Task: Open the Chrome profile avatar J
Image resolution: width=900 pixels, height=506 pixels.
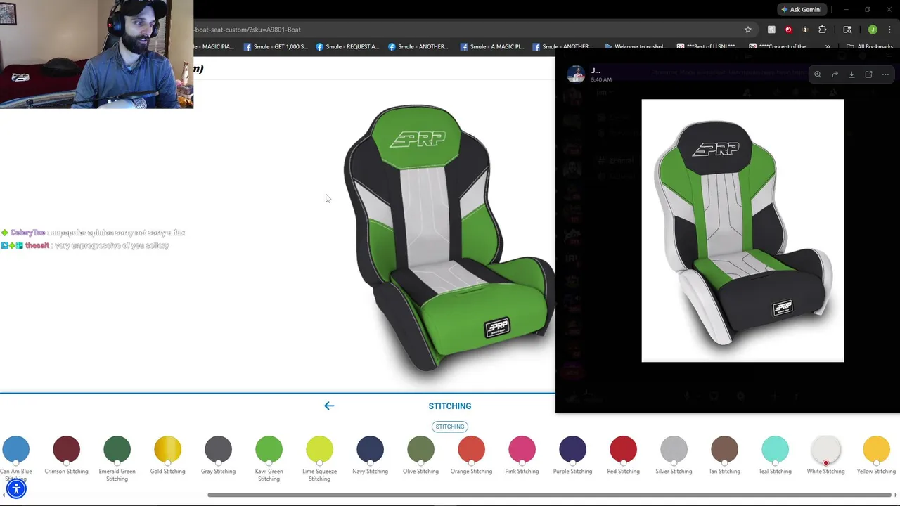Action: pyautogui.click(x=873, y=30)
